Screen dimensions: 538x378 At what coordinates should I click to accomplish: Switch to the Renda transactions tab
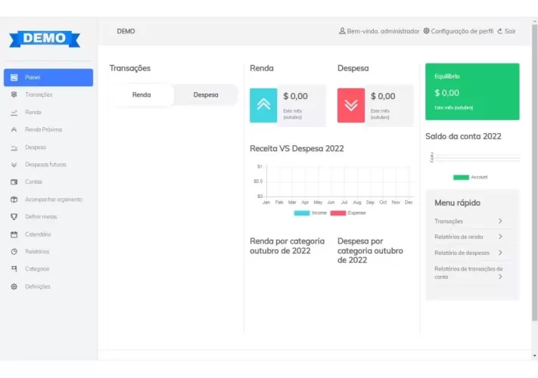[141, 95]
